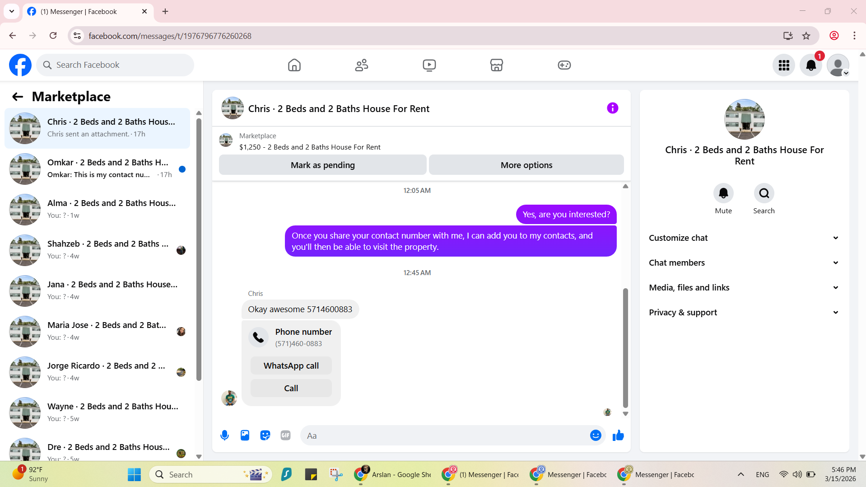866x487 pixels.
Task: Click the Call button
Action: point(291,388)
